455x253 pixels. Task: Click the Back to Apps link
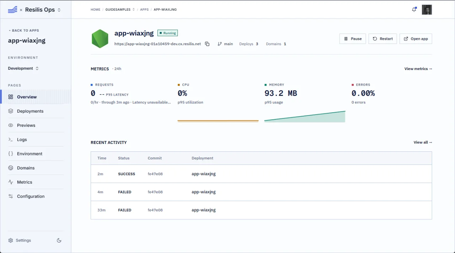(23, 31)
